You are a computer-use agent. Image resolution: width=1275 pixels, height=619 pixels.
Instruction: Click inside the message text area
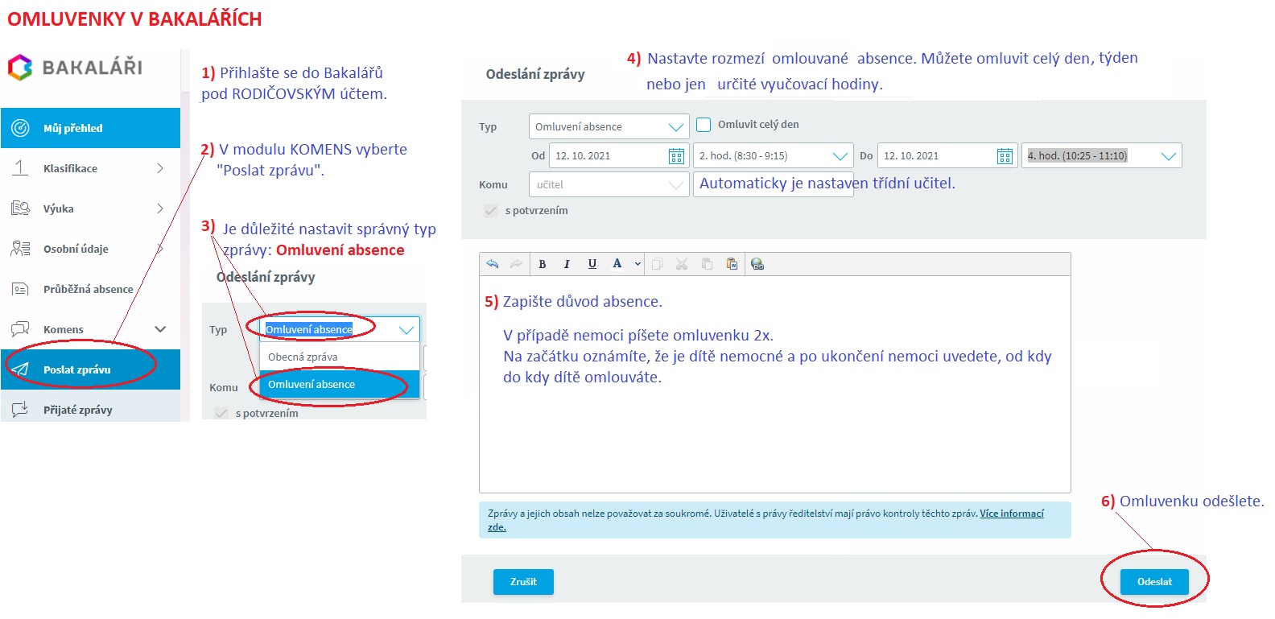(774, 384)
